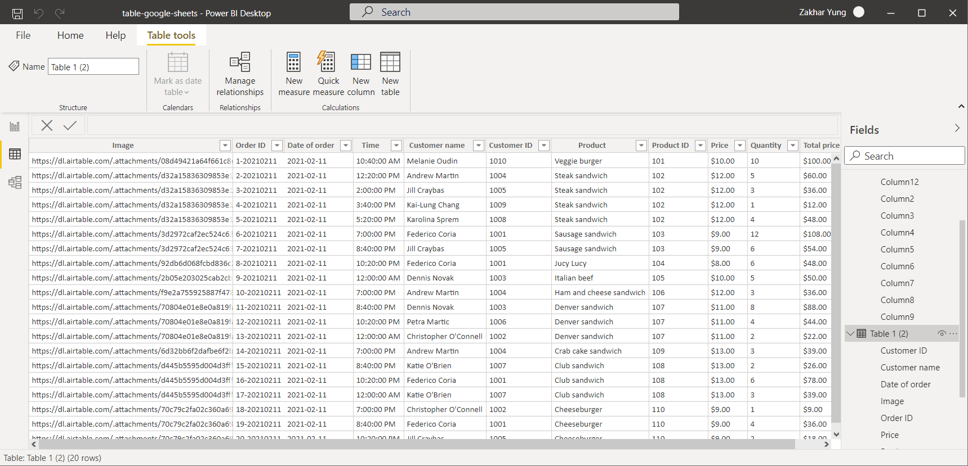Click the Total price column header
The width and height of the screenshot is (968, 466).
tap(821, 145)
